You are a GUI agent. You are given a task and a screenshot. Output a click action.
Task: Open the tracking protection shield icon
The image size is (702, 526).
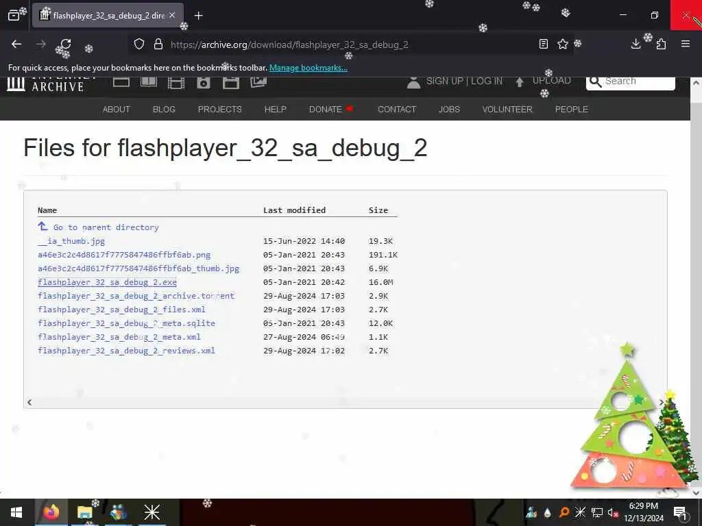click(139, 44)
